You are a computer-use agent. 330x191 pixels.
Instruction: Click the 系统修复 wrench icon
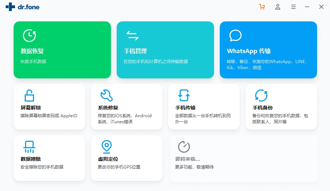pyautogui.click(x=107, y=95)
